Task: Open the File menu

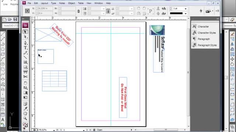Action: [29, 3]
